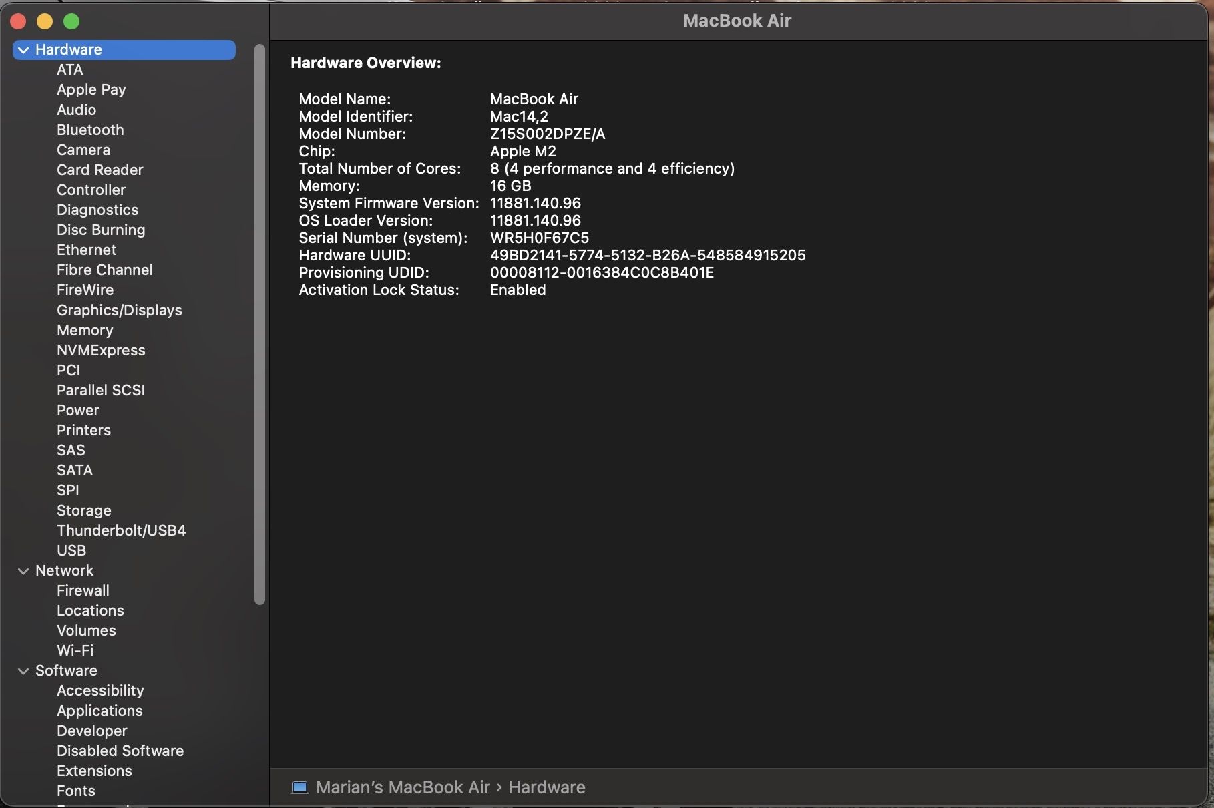Click Hardware in the path bar

[547, 787]
